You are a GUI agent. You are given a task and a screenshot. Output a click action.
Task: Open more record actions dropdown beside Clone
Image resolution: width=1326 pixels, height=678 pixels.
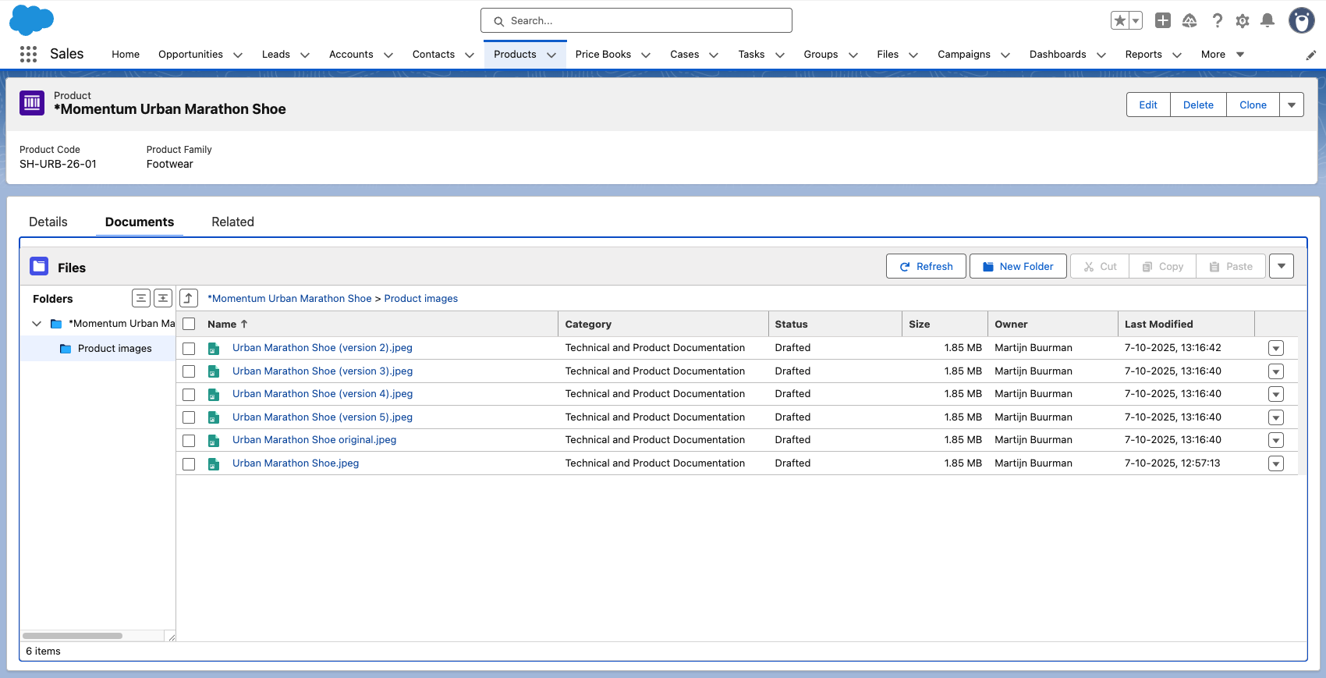1292,105
